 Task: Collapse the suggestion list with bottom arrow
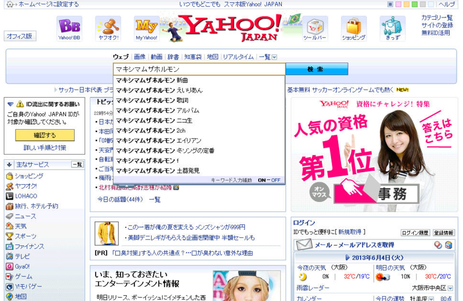tap(126, 186)
